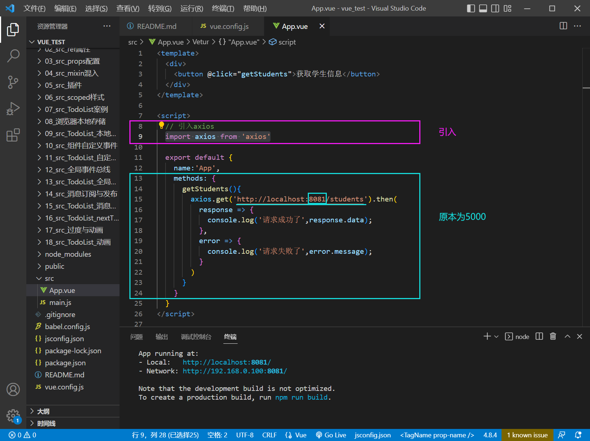Split the editor to the right
Screen dimensions: 590x441
point(563,26)
